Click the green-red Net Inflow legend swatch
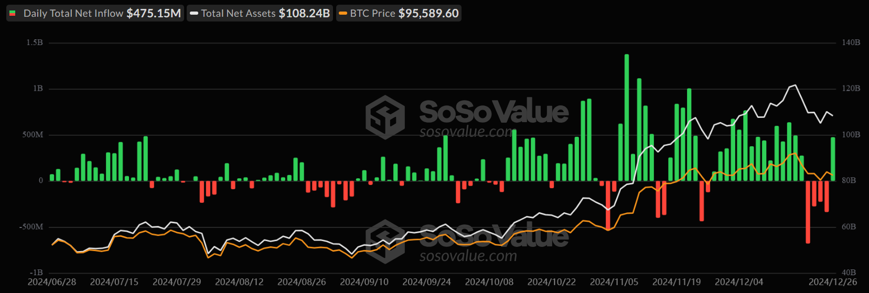This screenshot has width=869, height=293. pos(13,14)
